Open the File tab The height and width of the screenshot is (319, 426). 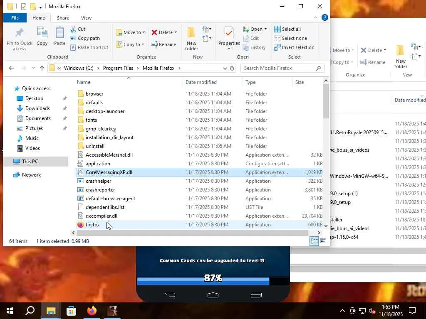tap(15, 17)
